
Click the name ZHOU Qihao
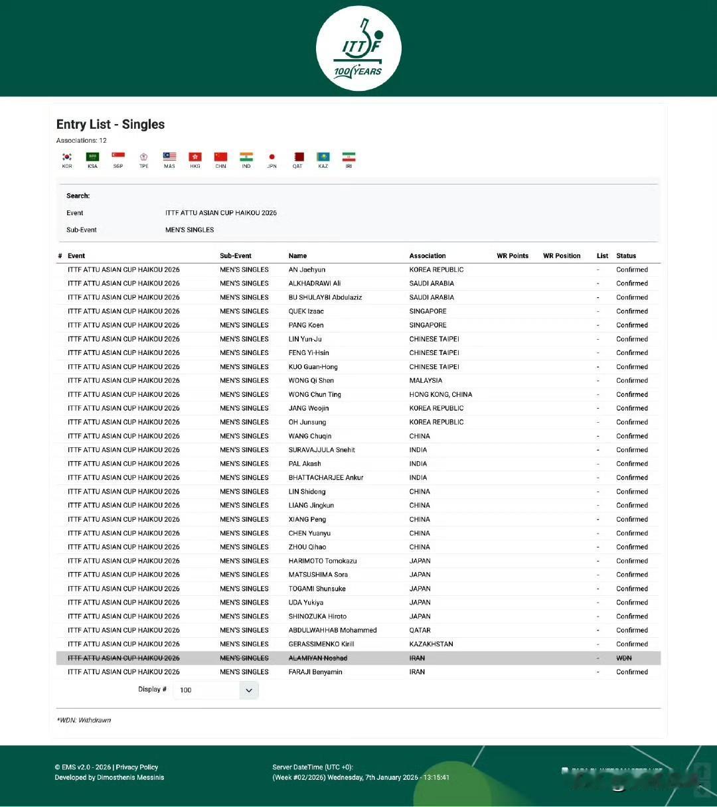point(307,548)
